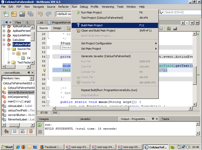Click the Save All toolbar icon
Image resolution: width=202 pixels, height=150 pixels.
31,14
